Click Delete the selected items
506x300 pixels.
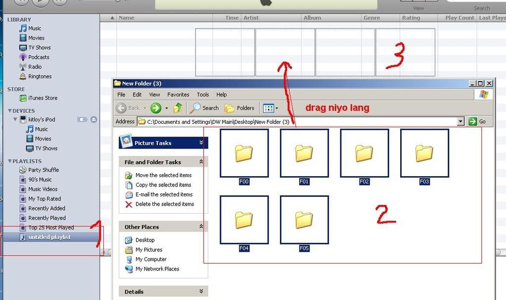click(164, 204)
